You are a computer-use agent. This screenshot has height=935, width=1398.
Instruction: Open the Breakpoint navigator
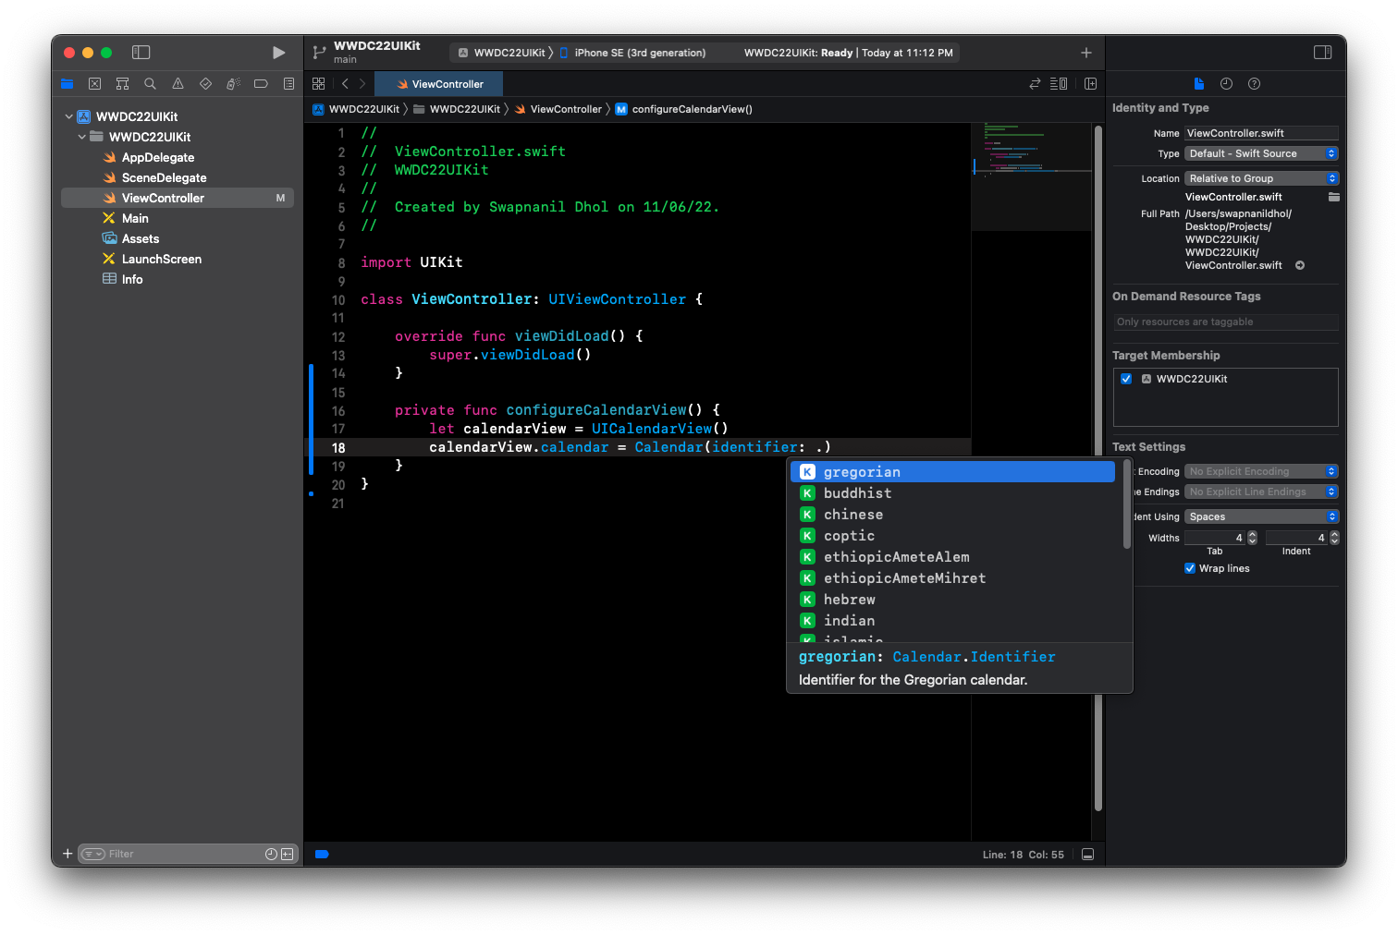tap(261, 84)
